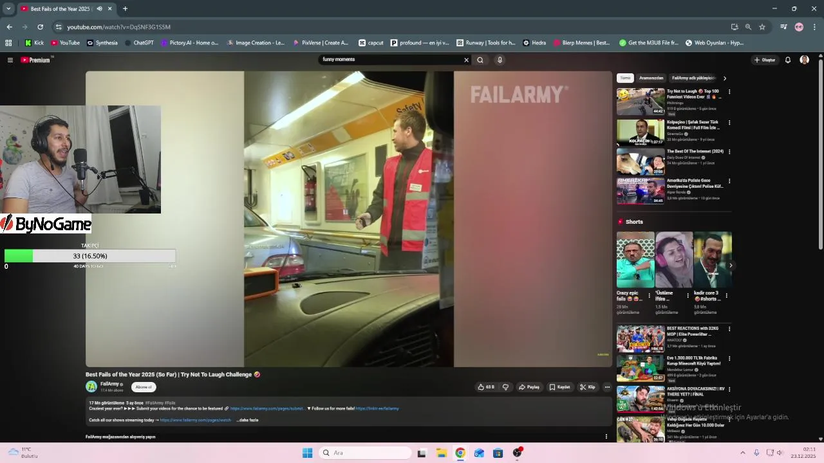Open the Windows Start menu
The height and width of the screenshot is (463, 824).
tap(308, 453)
